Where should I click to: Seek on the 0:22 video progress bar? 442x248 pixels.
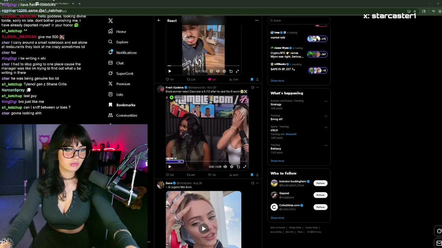coord(203,65)
